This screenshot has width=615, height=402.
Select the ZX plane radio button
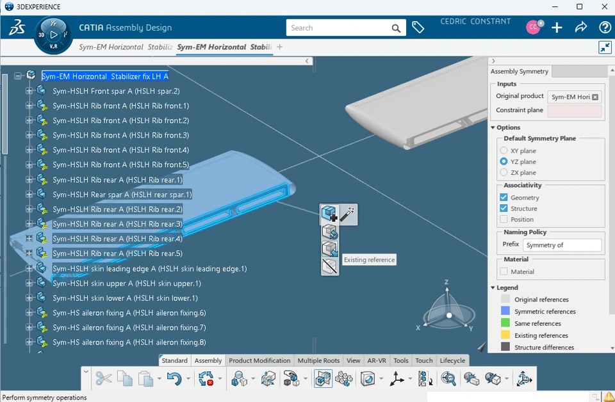504,172
